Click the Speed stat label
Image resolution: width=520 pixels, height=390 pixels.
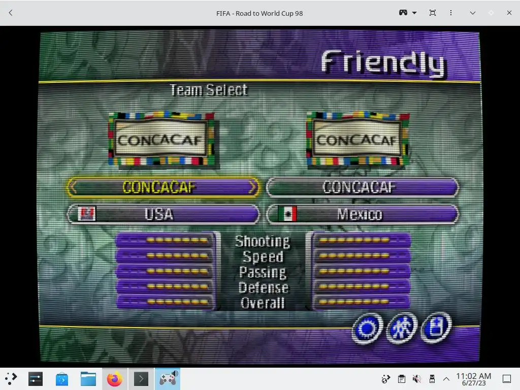click(264, 256)
